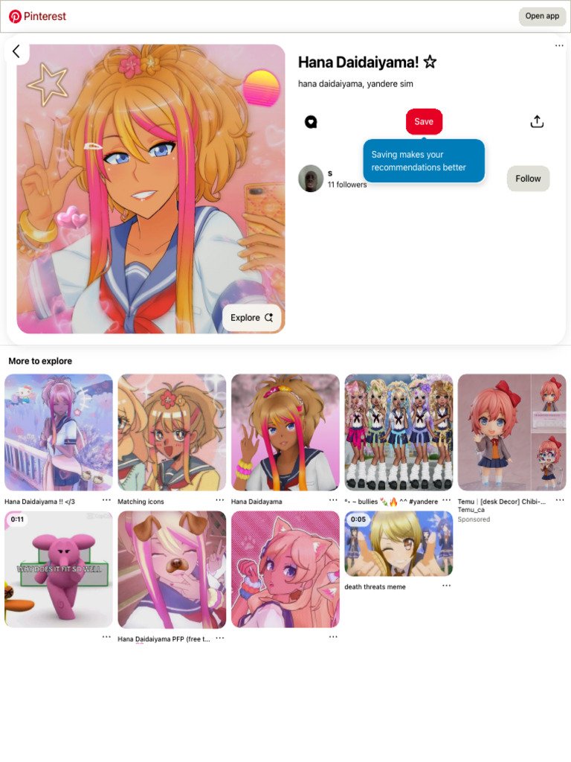Open the share upload icon

tap(537, 121)
